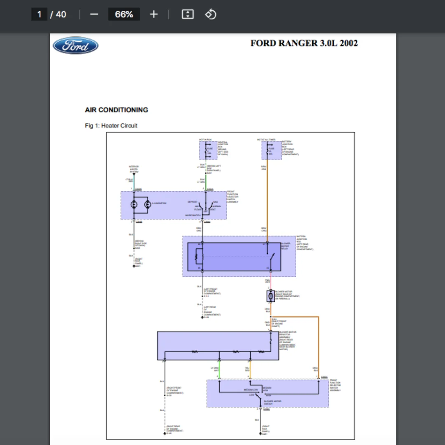The height and width of the screenshot is (445, 445).
Task: Click the total pages count 40
Action: [x=61, y=14]
